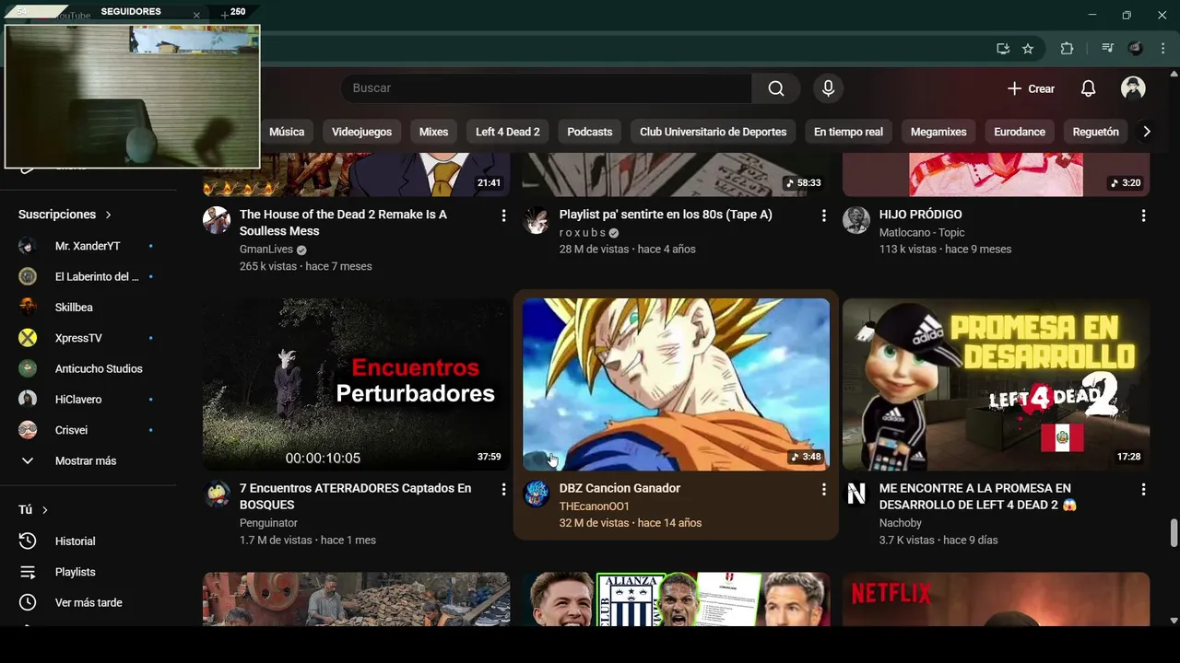Activate voice search microphone
Viewport: 1180px width, 663px height.
click(x=828, y=88)
